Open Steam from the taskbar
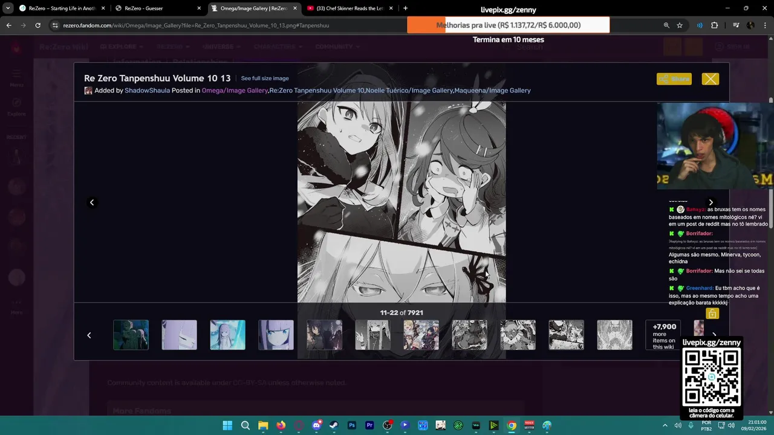Viewport: 774px width, 435px height. (x=334, y=425)
